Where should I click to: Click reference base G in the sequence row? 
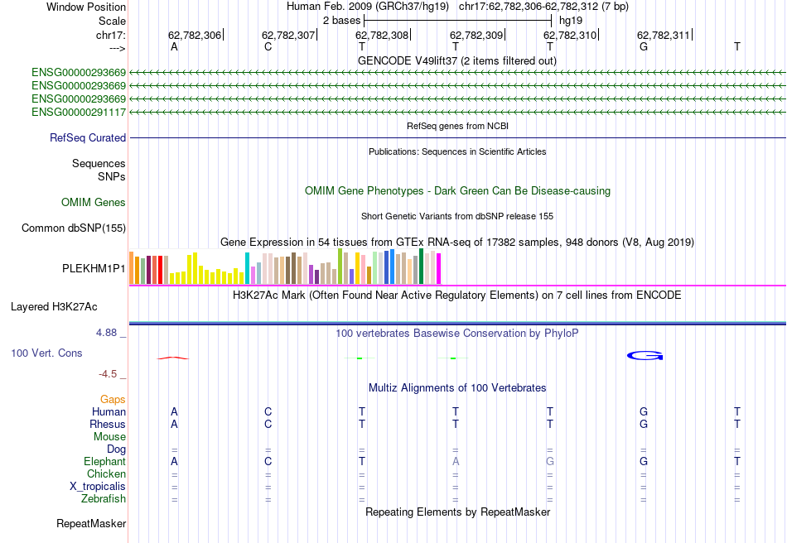pyautogui.click(x=644, y=46)
